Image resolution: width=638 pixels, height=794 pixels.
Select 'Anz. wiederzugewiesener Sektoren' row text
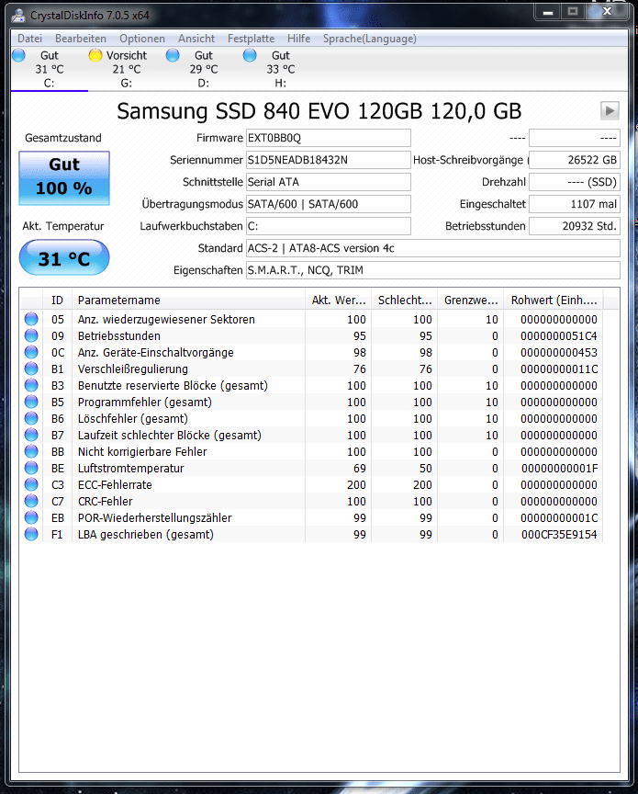166,320
